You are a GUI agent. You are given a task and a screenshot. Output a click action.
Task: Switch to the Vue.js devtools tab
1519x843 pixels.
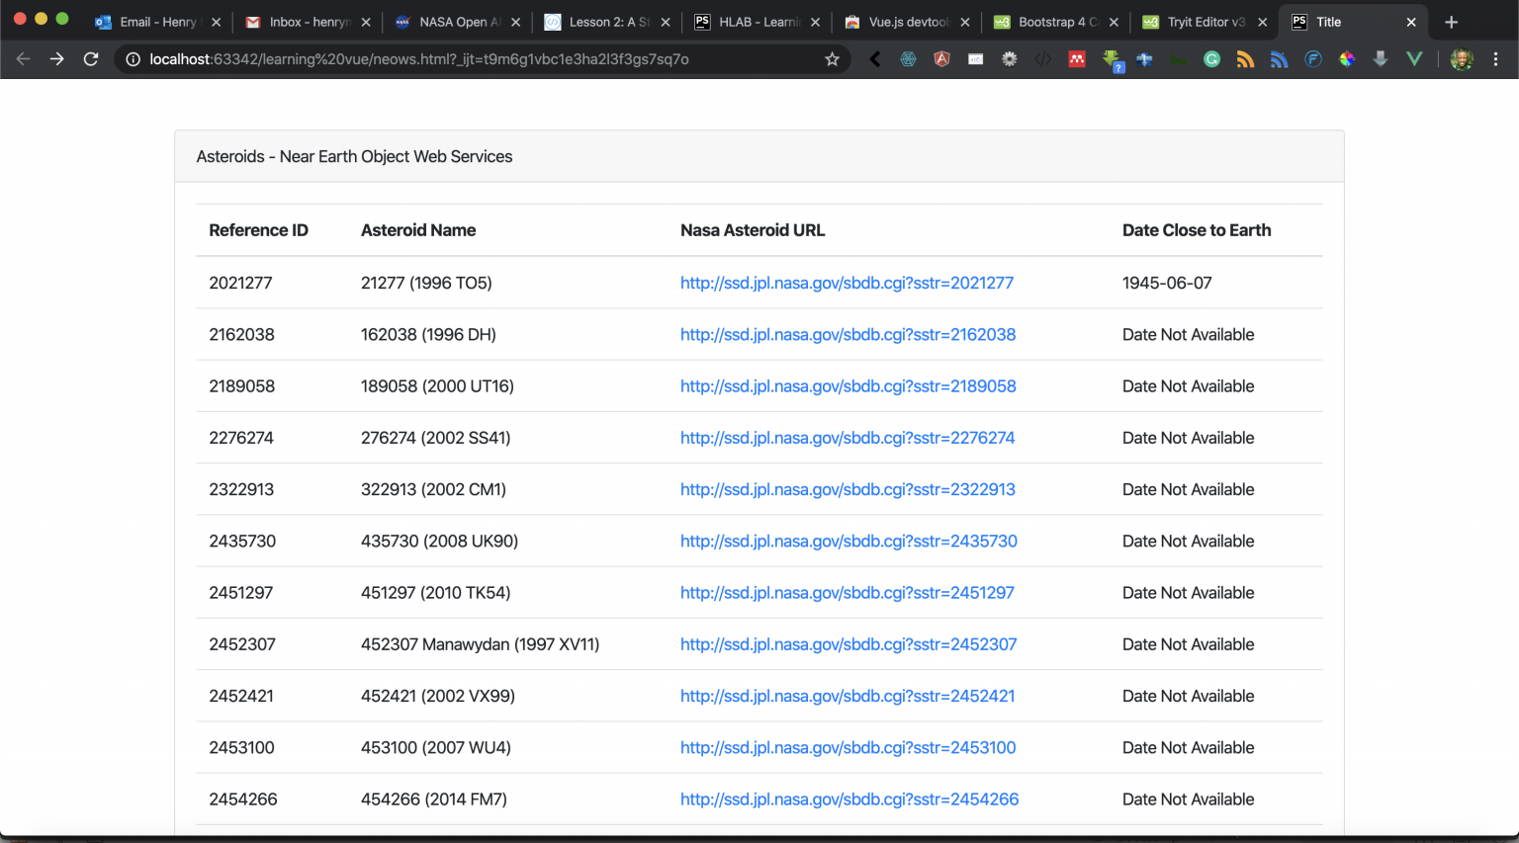coord(906,22)
